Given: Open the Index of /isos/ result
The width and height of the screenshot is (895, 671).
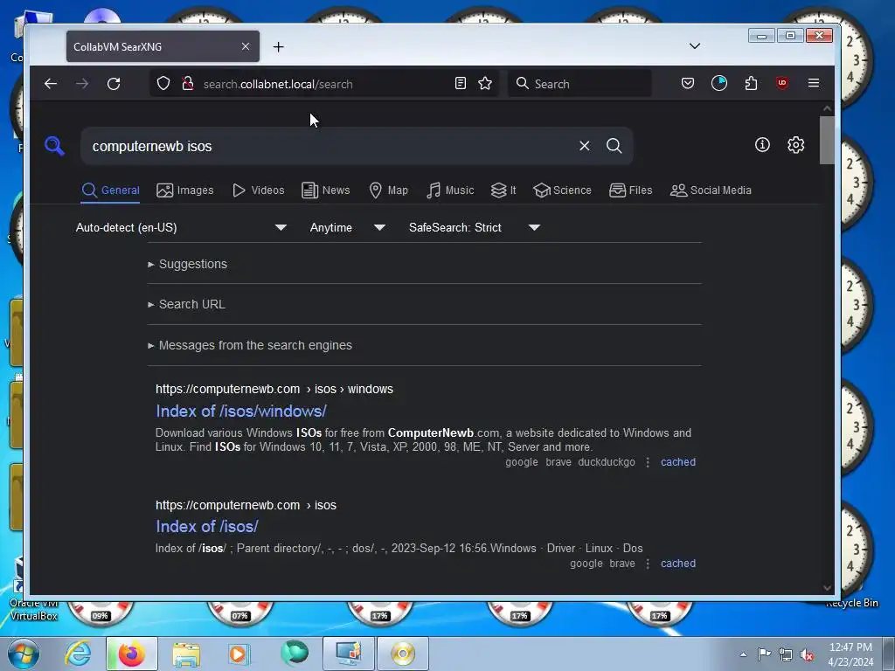Looking at the screenshot, I should 206,526.
